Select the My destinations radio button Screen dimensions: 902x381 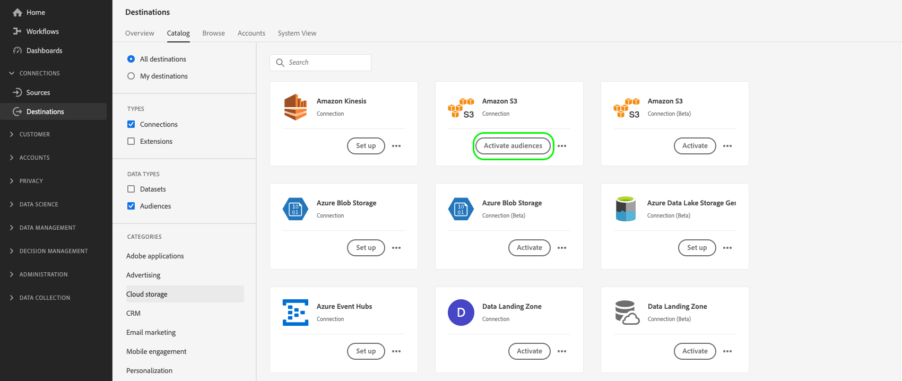tap(131, 76)
